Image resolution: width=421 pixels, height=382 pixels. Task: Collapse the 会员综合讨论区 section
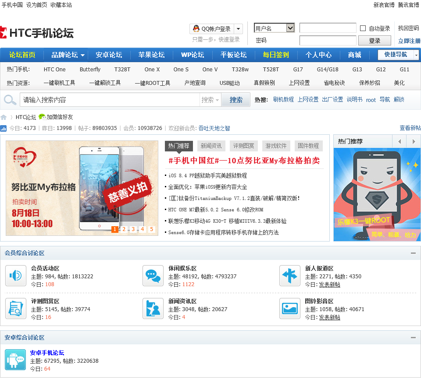(x=413, y=253)
